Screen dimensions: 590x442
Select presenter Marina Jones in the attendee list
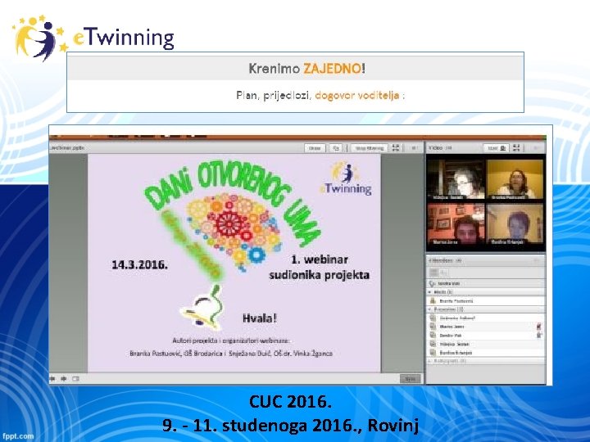click(x=486, y=327)
